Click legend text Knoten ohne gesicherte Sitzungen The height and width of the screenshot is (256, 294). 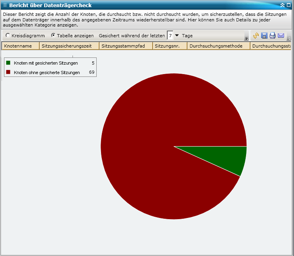click(x=47, y=73)
